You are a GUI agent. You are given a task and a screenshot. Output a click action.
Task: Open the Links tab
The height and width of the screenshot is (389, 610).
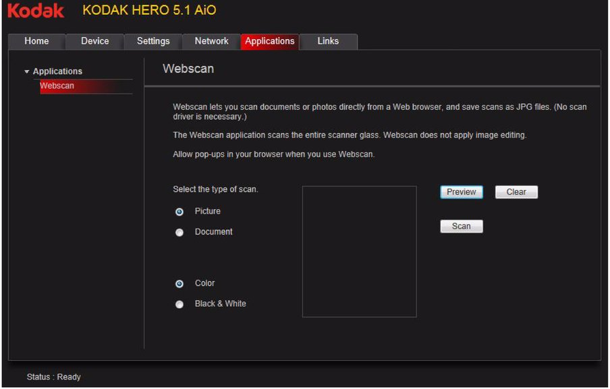click(328, 41)
